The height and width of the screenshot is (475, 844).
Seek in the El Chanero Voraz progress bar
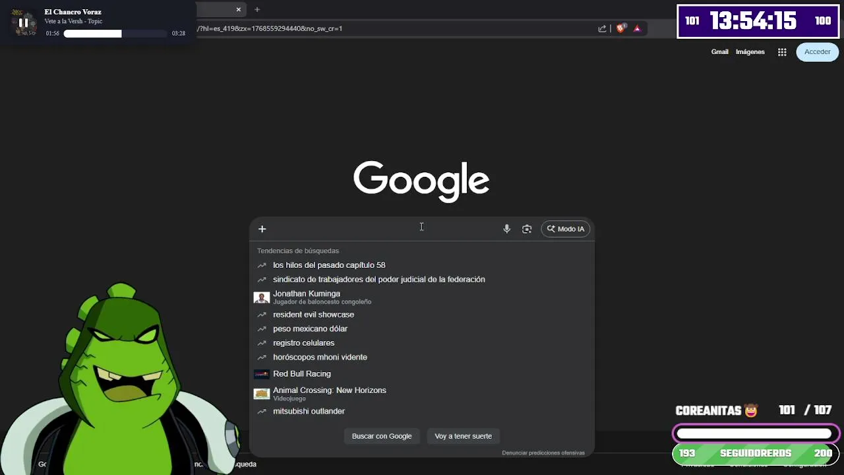pos(115,34)
